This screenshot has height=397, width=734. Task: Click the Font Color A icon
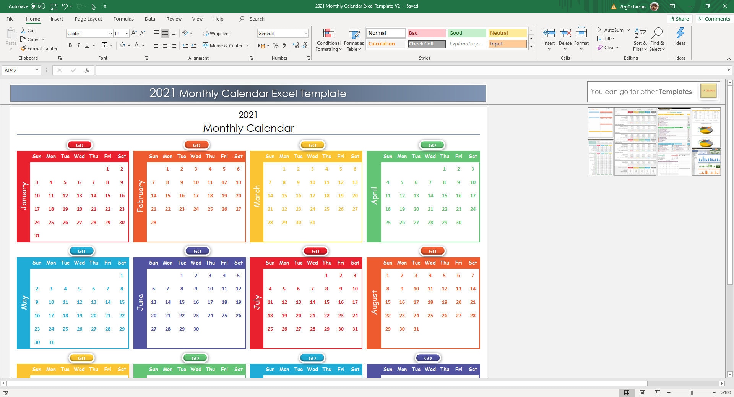pos(136,45)
